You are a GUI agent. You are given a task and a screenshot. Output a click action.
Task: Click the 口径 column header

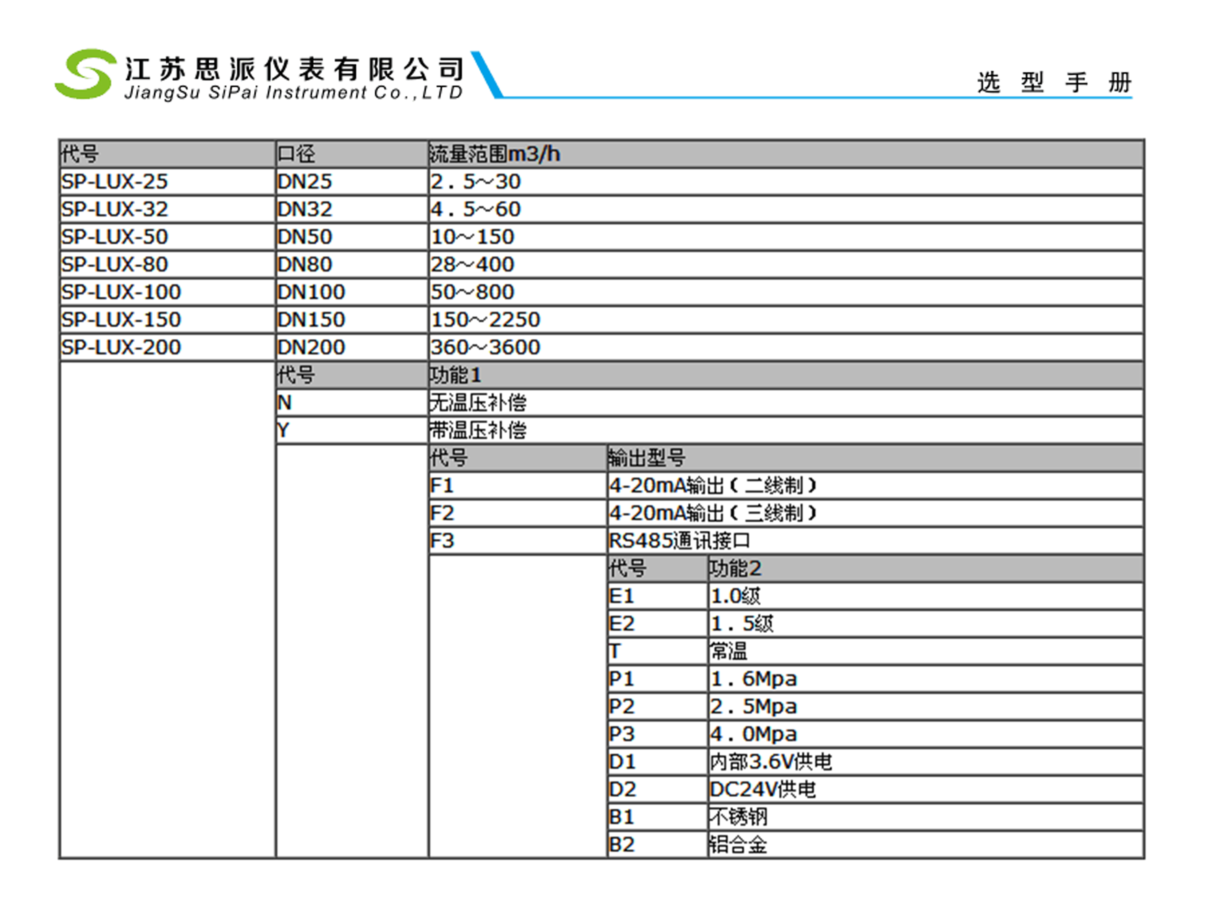pos(352,154)
